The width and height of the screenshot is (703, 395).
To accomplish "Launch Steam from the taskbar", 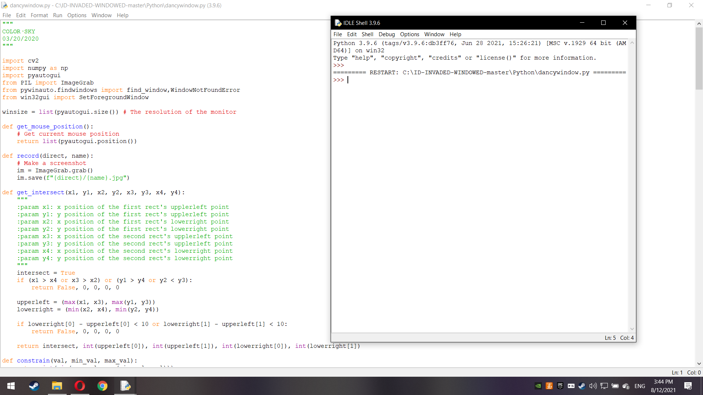I will pyautogui.click(x=34, y=386).
